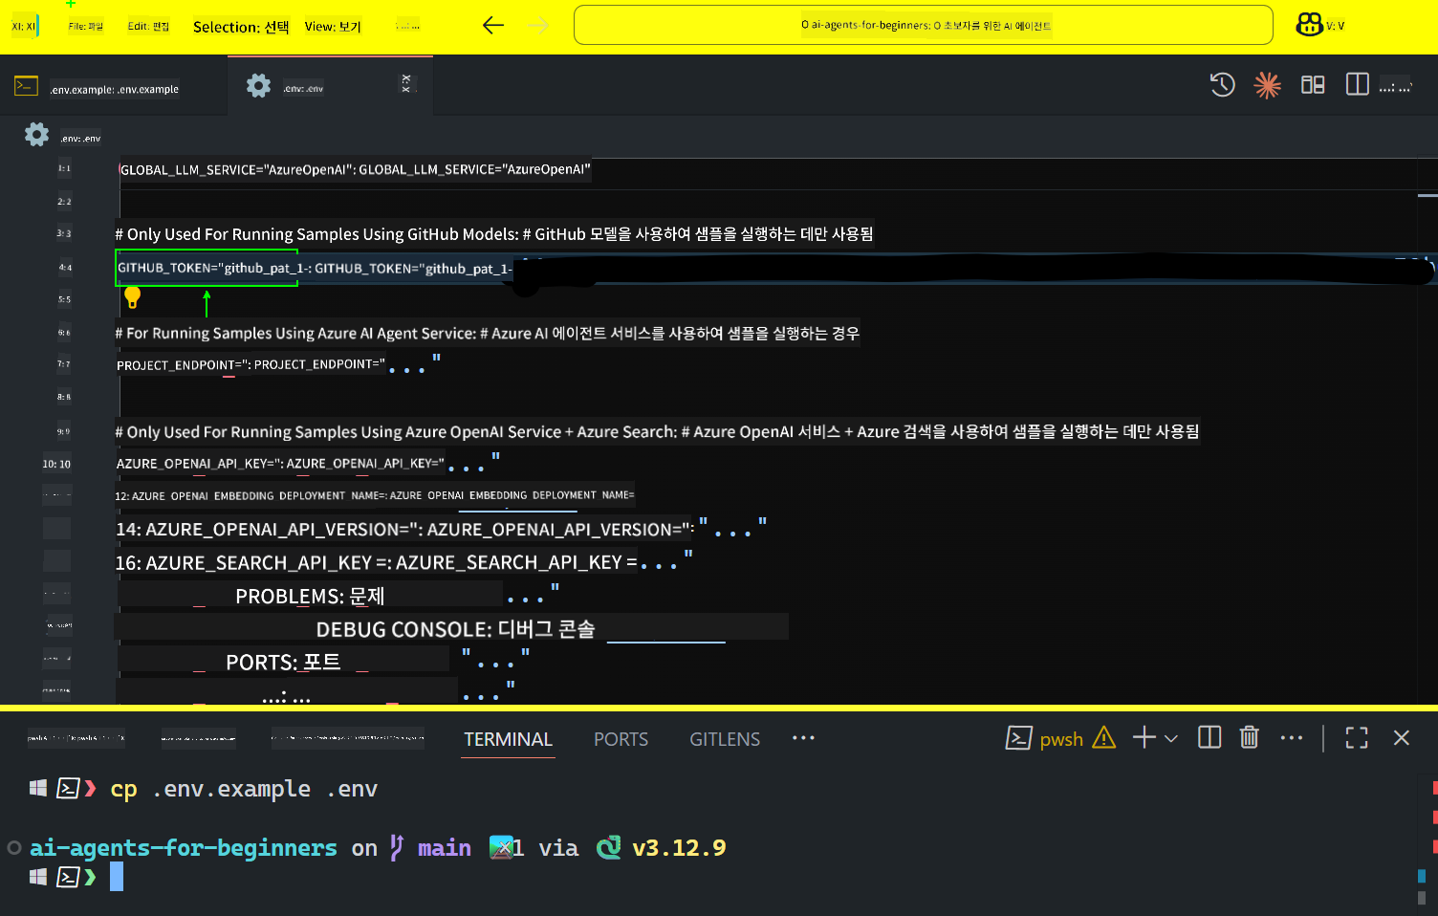Click the 'main' branch name in the prompt
This screenshot has height=916, width=1438.
445,848
